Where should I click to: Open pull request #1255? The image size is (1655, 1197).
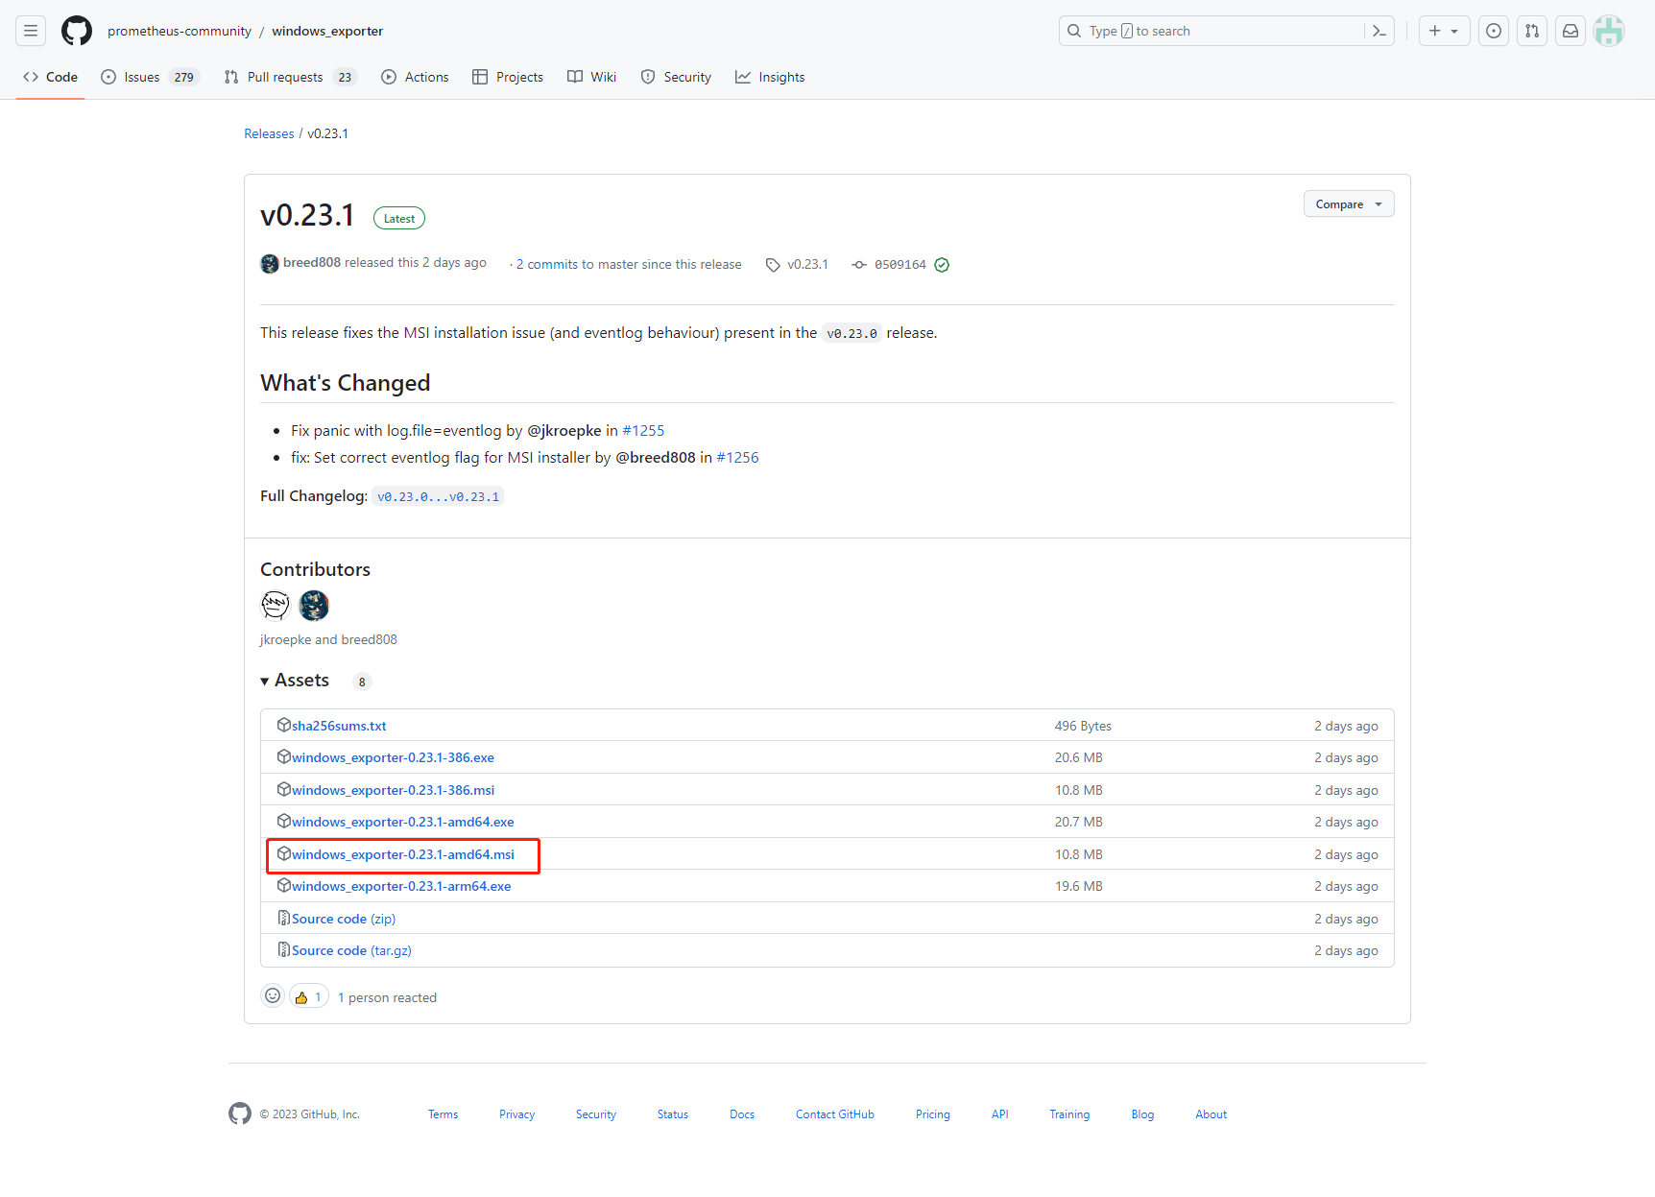coord(643,430)
